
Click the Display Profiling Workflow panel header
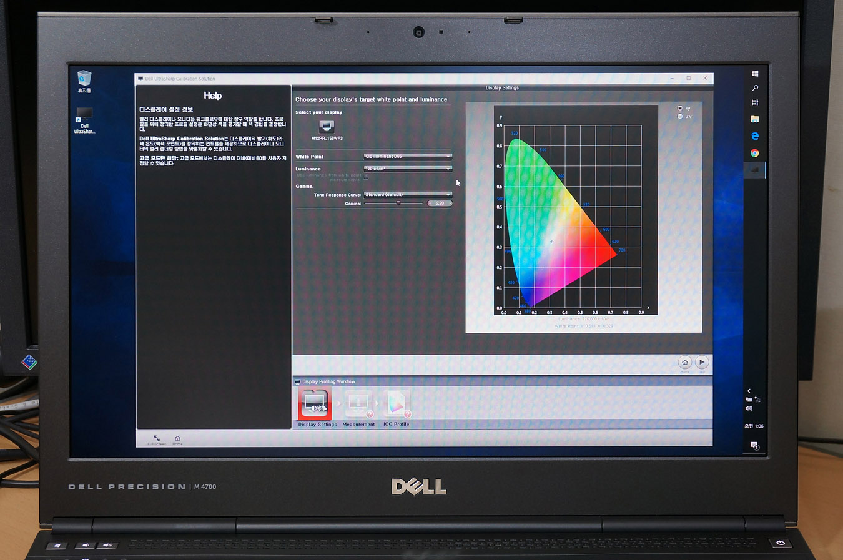(x=502, y=381)
